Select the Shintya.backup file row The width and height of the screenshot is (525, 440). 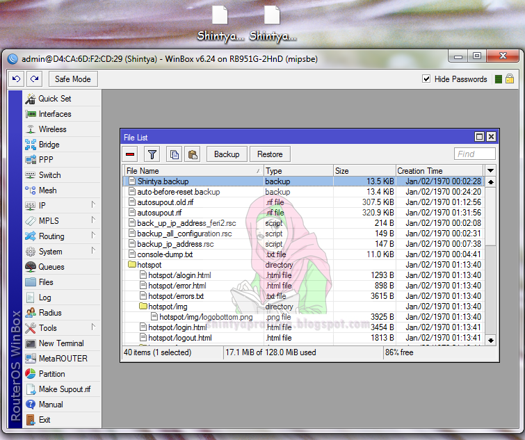point(303,181)
